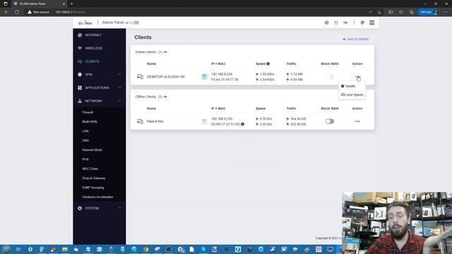Click the shield icon beside VPN

80,75
